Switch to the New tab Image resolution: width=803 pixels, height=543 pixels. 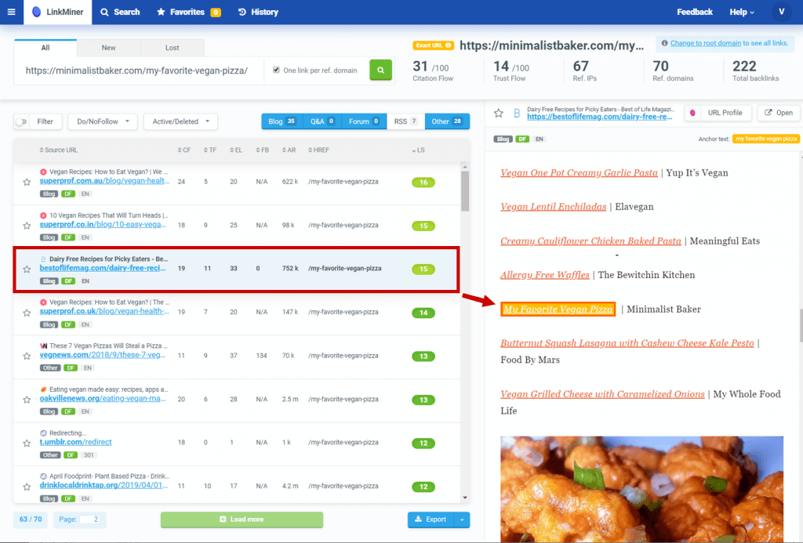pyautogui.click(x=108, y=48)
